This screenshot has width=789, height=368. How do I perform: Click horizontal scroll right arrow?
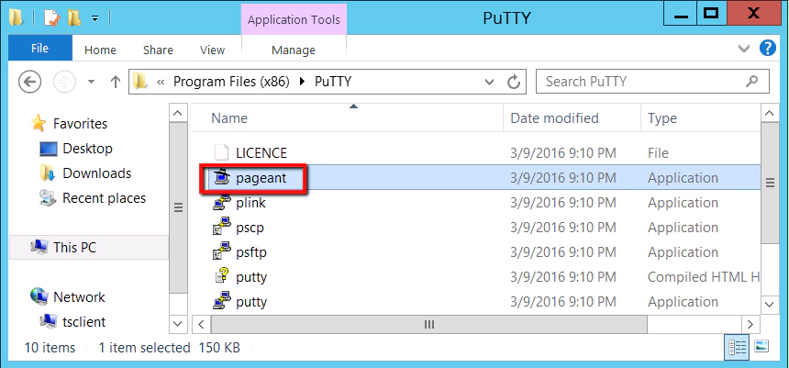750,324
